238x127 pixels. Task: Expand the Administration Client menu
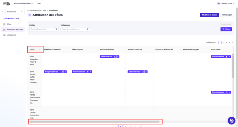click(23, 3)
